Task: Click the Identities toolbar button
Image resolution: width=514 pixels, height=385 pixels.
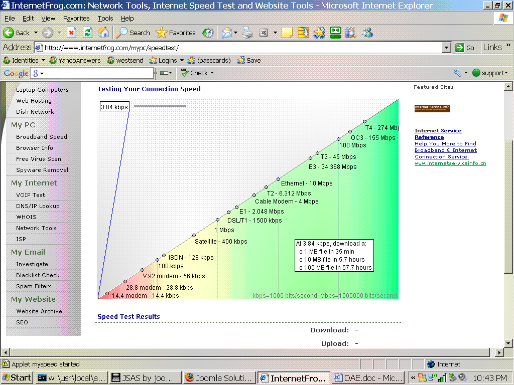Action: point(21,60)
